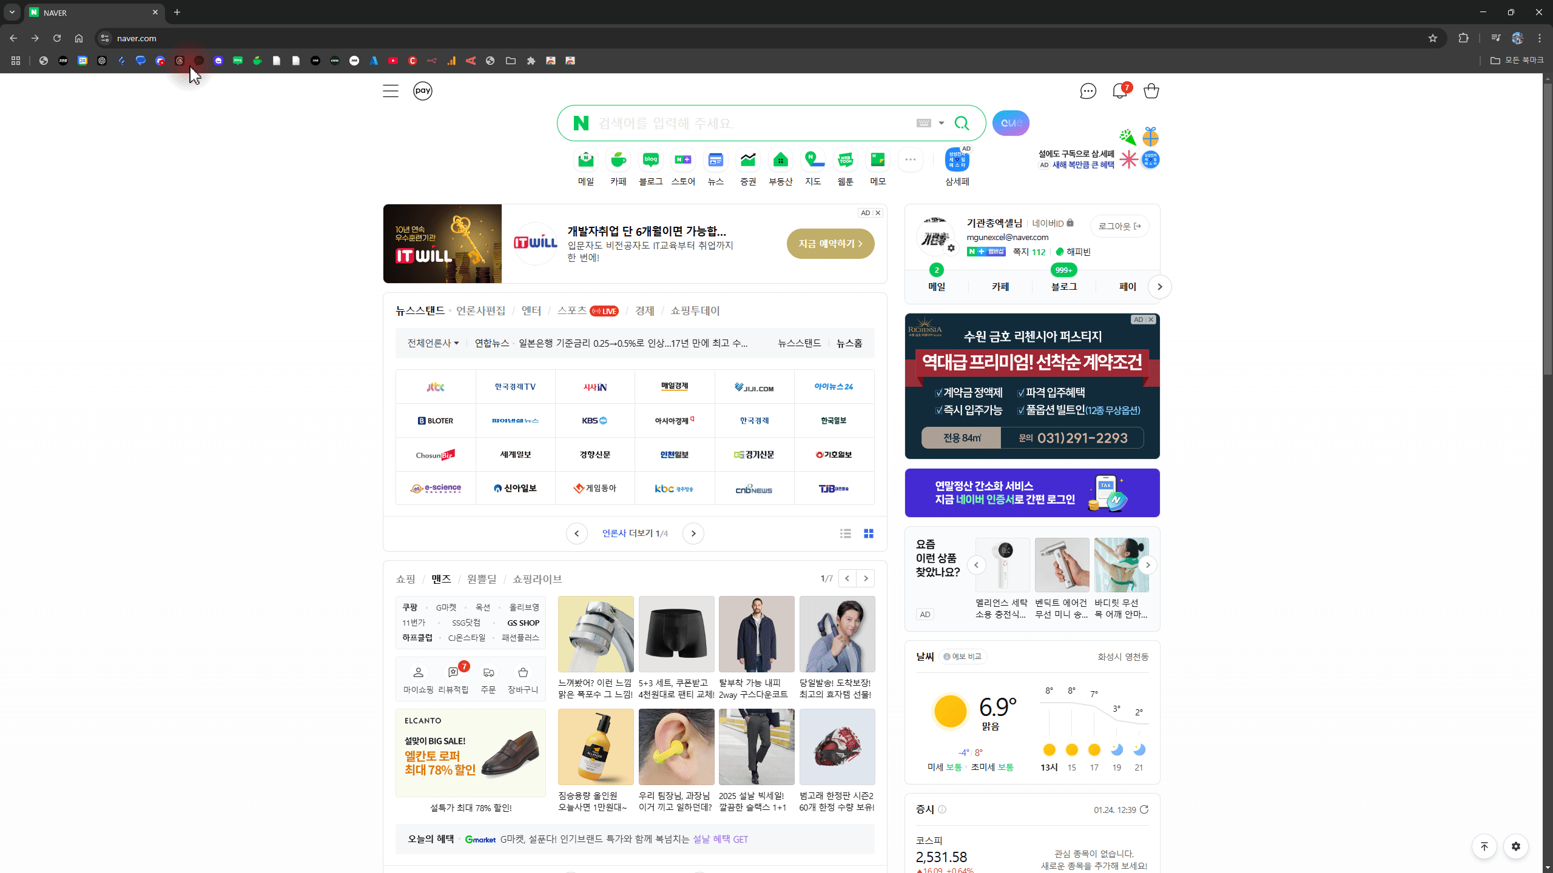
Task: Open the Naver Pay icon
Action: 423,91
